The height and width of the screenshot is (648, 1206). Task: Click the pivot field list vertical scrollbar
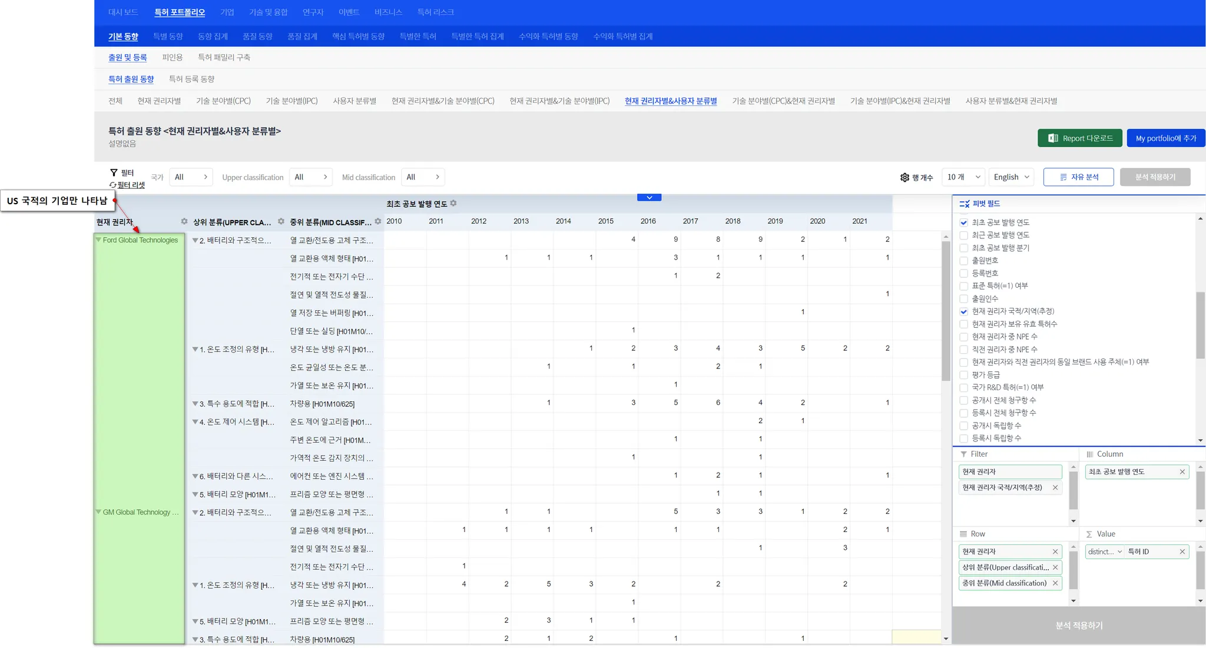coord(1200,325)
